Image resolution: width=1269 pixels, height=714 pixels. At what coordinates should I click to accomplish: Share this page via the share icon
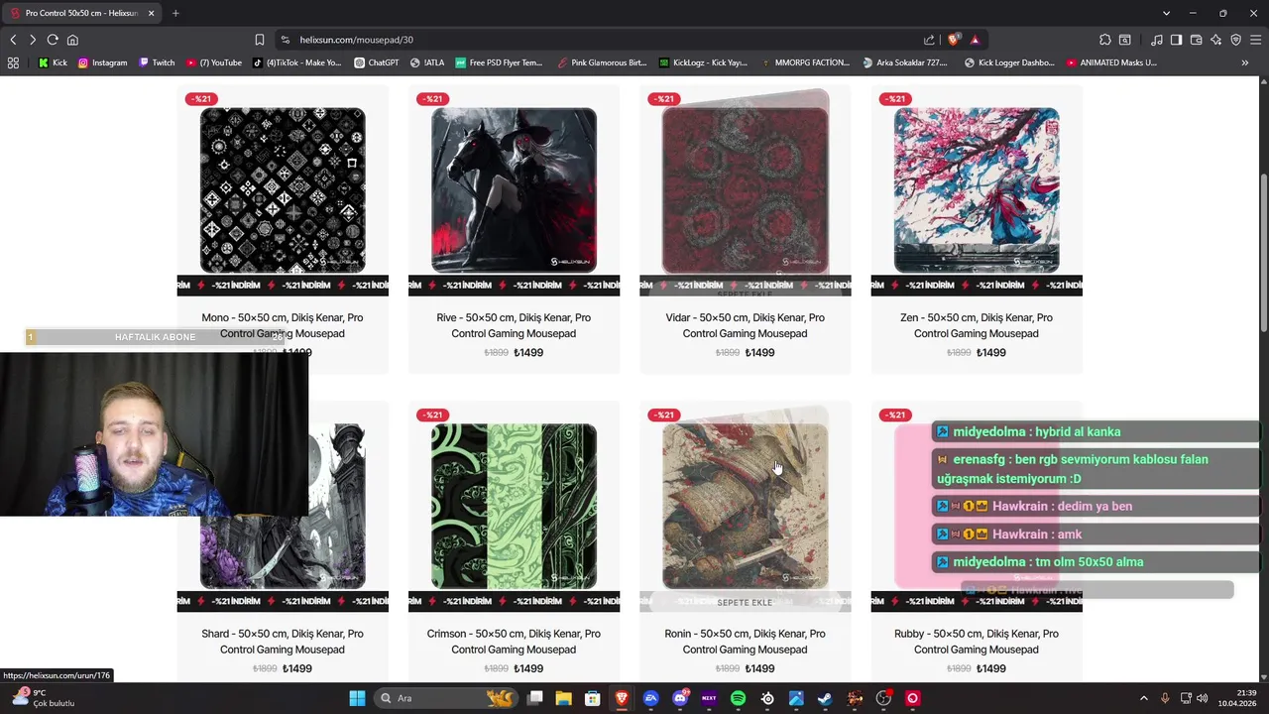click(929, 40)
